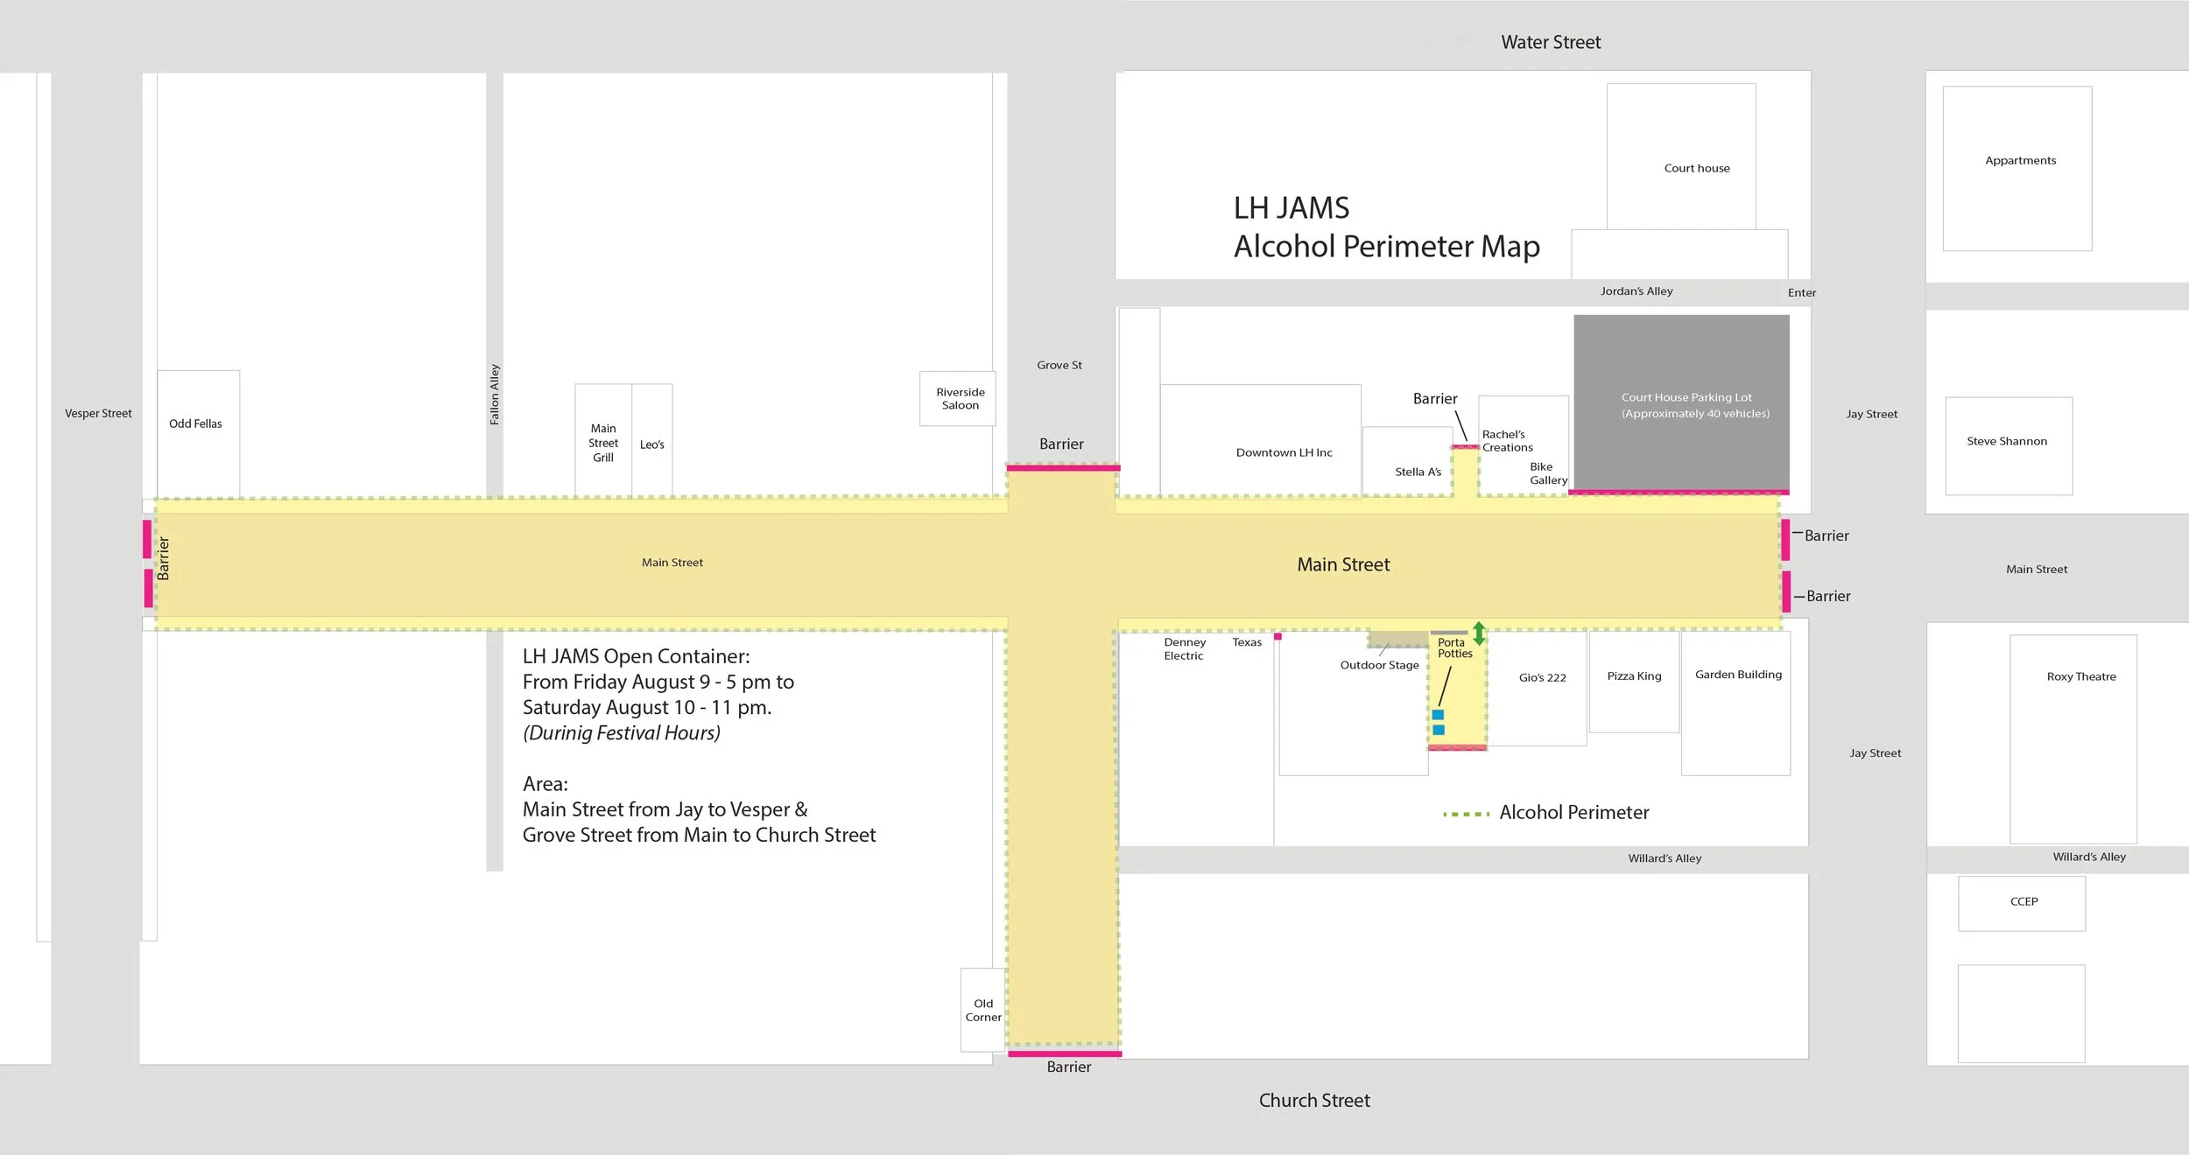Click the Church Street label

pyautogui.click(x=1313, y=1101)
